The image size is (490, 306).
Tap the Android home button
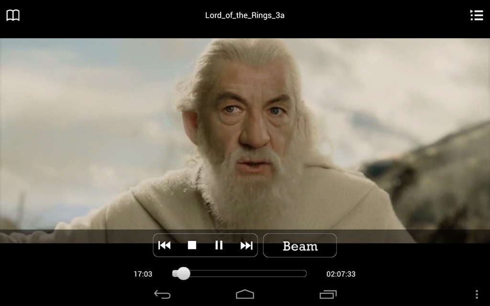coord(245,295)
